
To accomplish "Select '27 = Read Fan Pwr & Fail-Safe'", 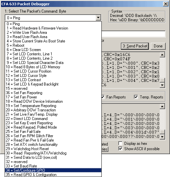I will click(x=53, y=140).
